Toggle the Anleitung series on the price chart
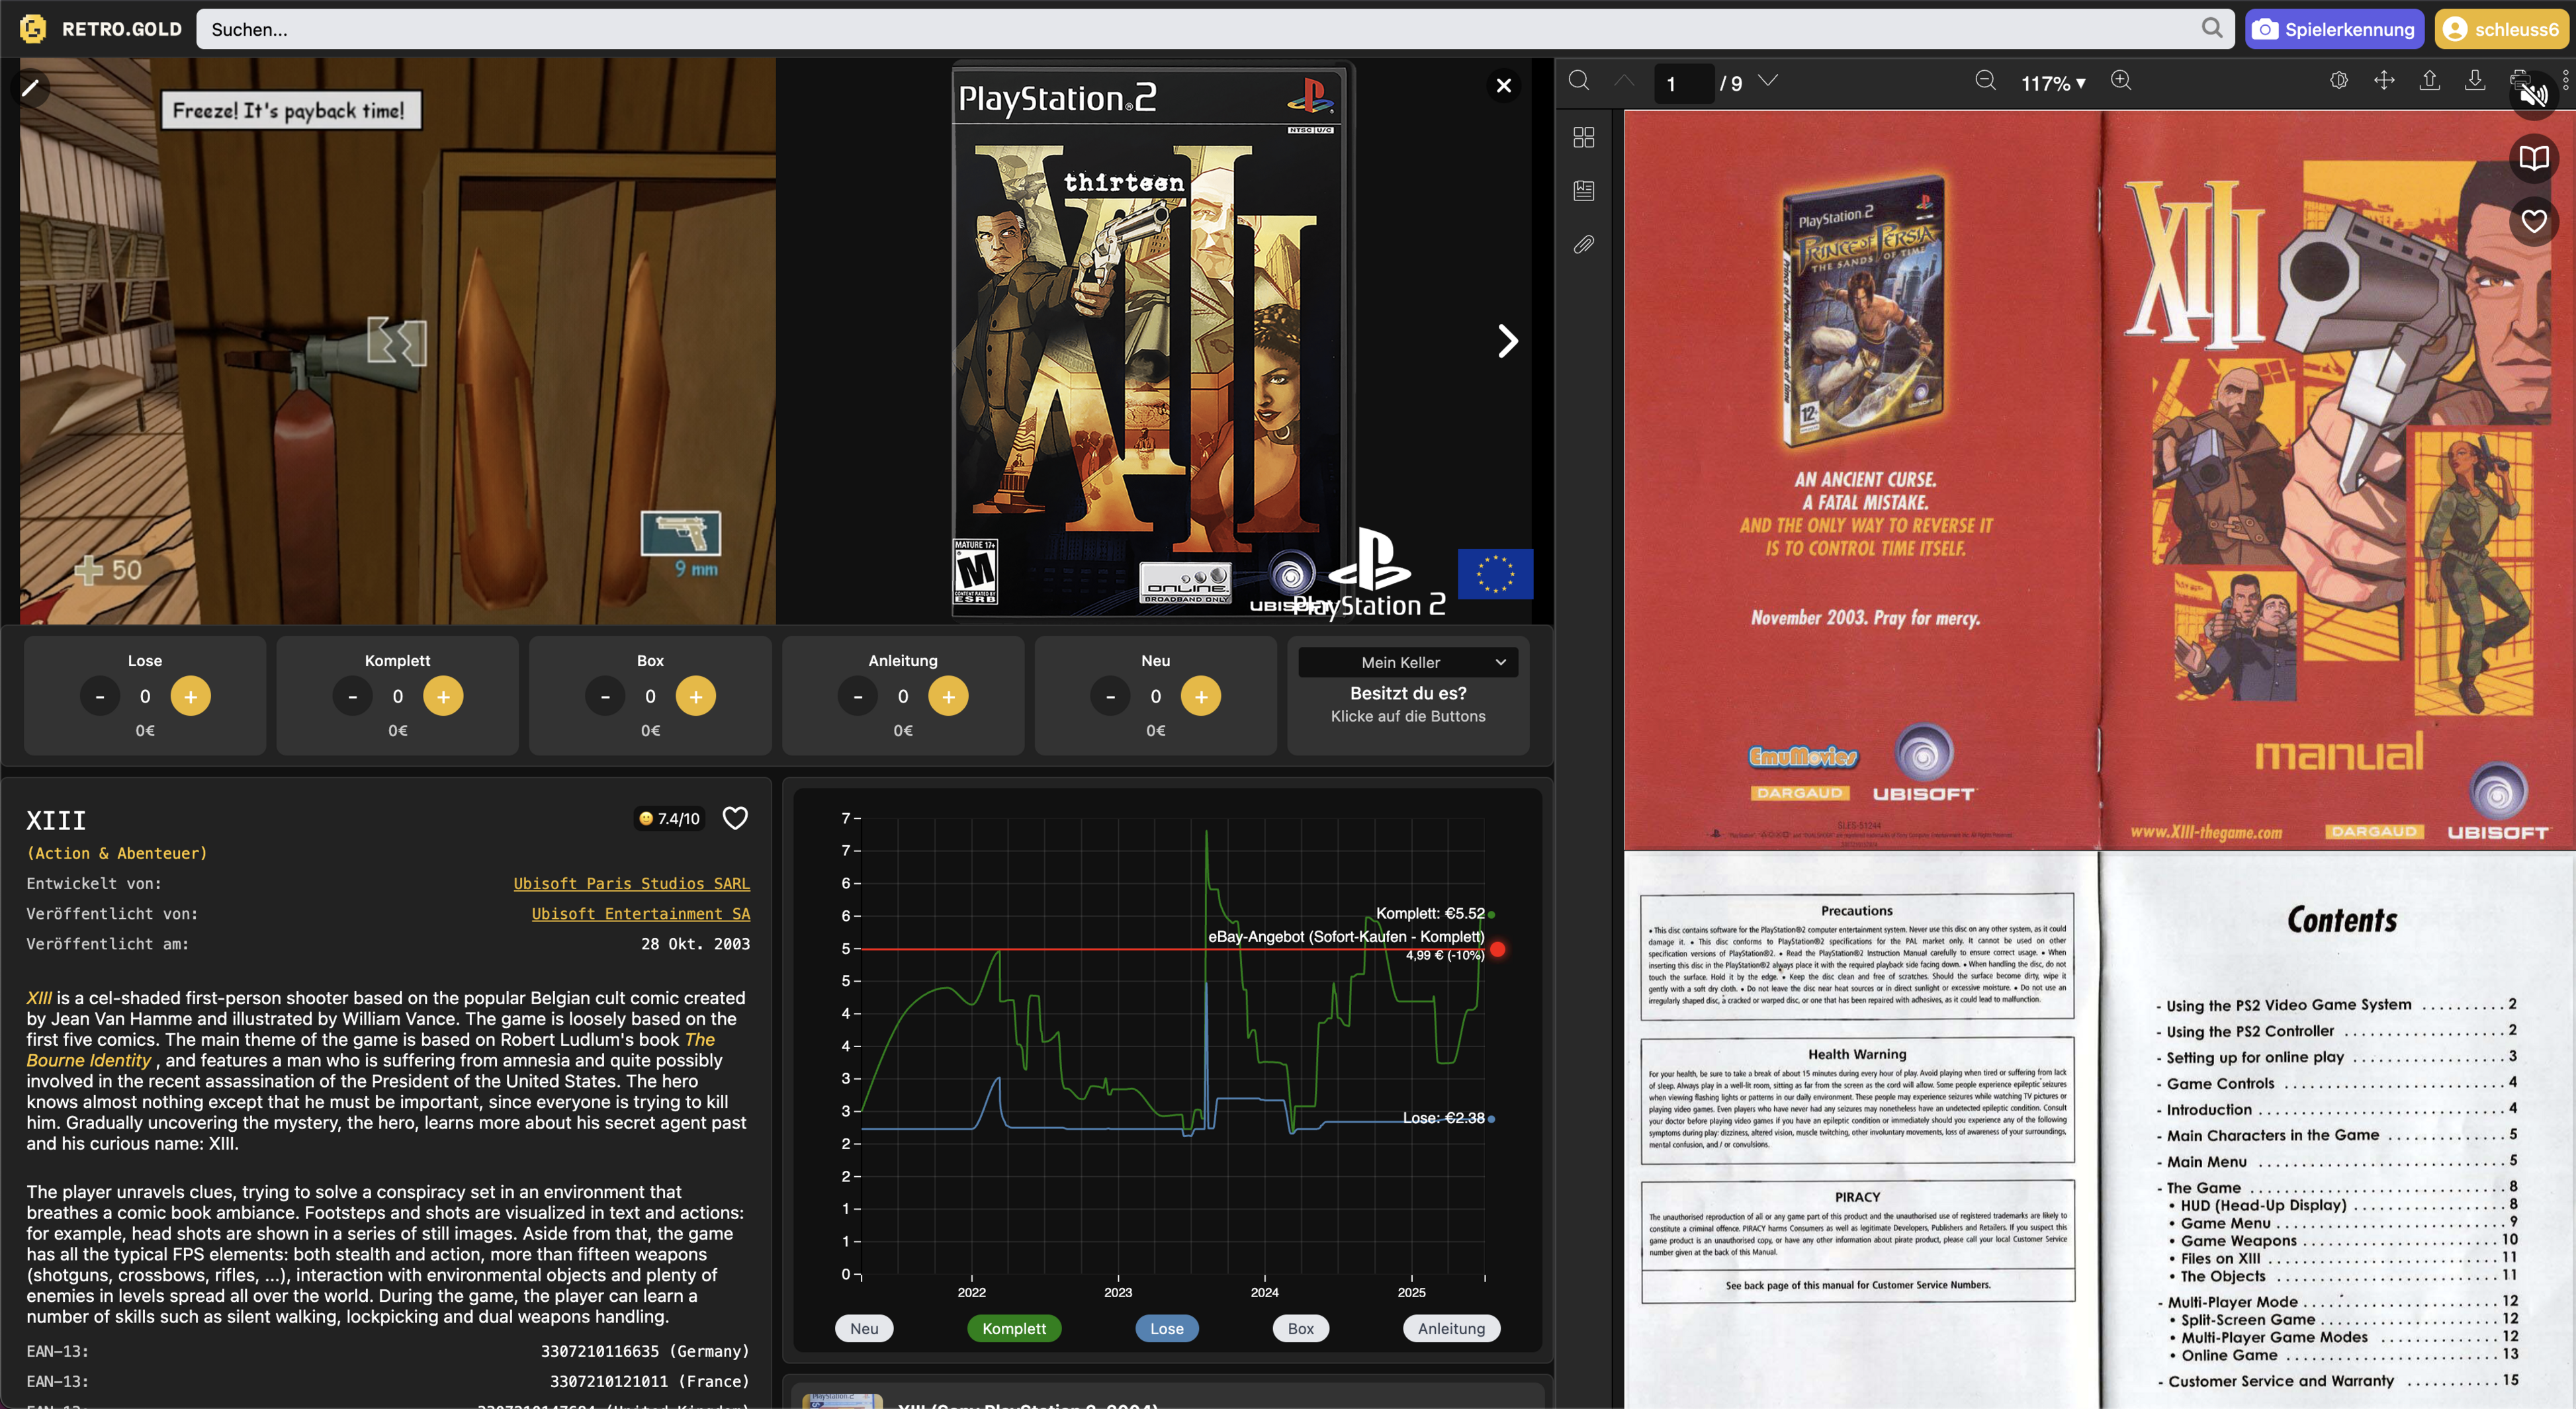2576x1409 pixels. coord(1451,1328)
